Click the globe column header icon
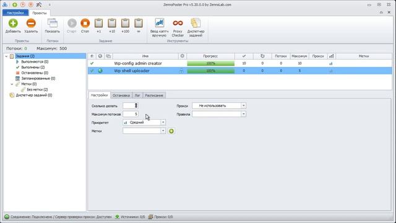 [100, 56]
